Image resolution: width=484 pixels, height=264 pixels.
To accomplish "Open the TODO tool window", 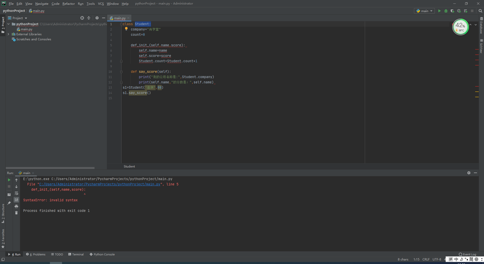I will pyautogui.click(x=57, y=254).
